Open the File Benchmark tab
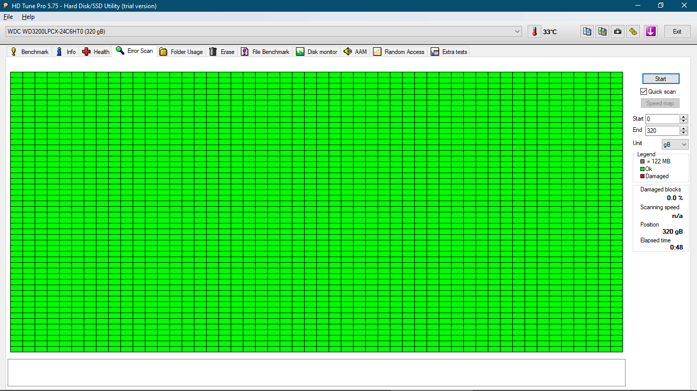This screenshot has height=391, width=697. click(265, 51)
